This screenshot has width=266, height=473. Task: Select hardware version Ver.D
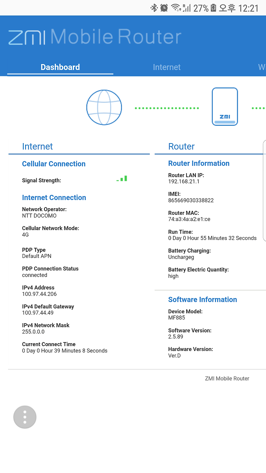(174, 356)
